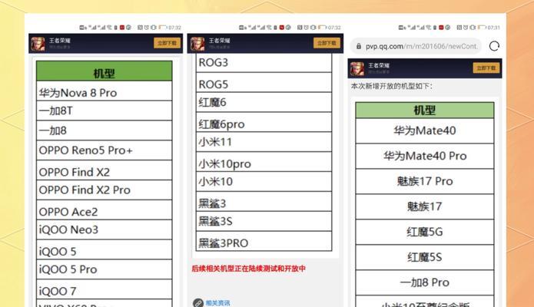The image size is (534, 307).
Task: Select the 小米10pro row
Action: click(x=264, y=162)
